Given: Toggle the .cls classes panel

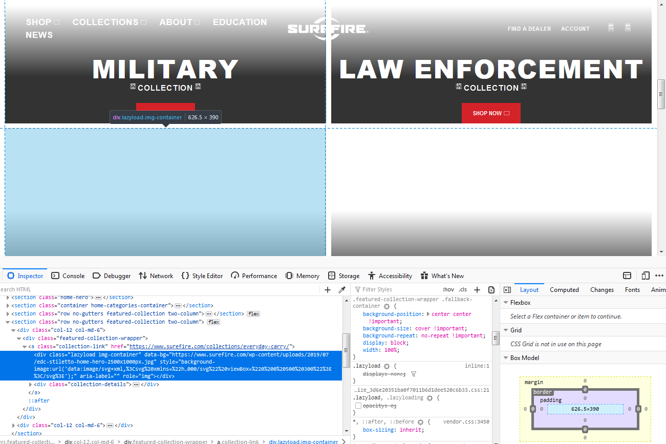Looking at the screenshot, I should [x=463, y=290].
